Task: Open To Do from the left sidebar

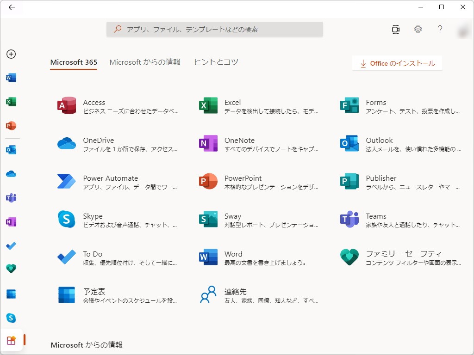Action: click(11, 246)
